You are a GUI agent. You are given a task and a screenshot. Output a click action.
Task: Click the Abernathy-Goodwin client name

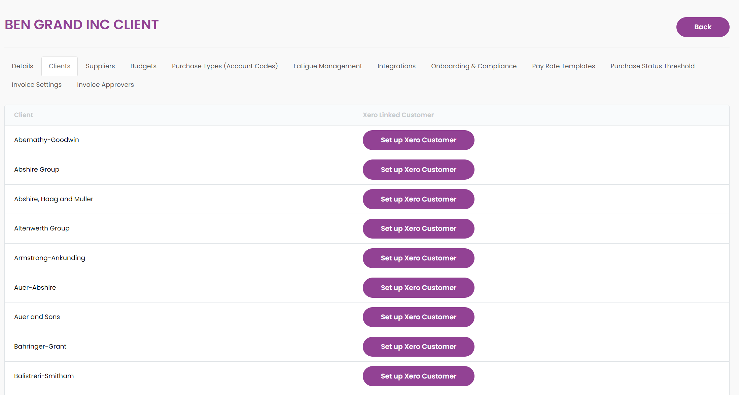[46, 140]
